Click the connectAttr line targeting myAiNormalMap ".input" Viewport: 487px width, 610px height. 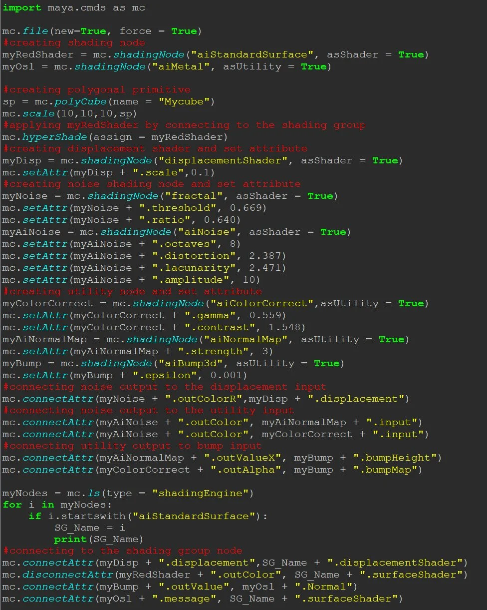click(213, 423)
